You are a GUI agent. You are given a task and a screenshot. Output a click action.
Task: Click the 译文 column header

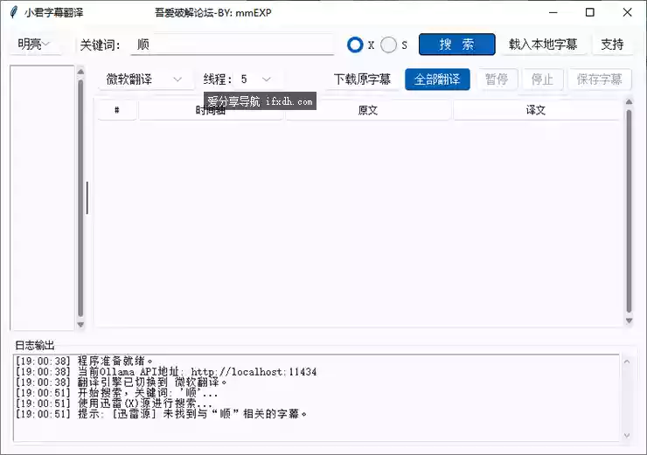pos(535,111)
